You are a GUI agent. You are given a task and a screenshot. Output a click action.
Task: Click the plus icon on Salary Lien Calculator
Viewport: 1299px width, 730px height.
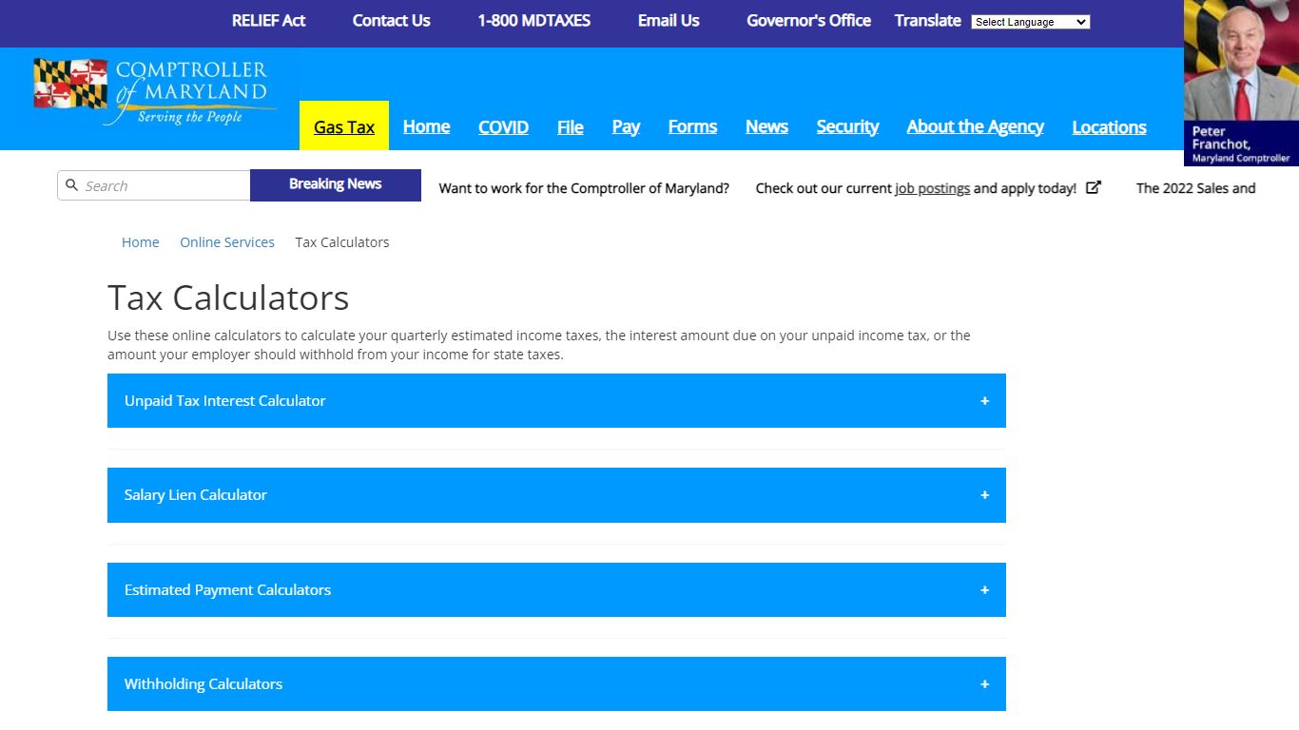(x=984, y=495)
